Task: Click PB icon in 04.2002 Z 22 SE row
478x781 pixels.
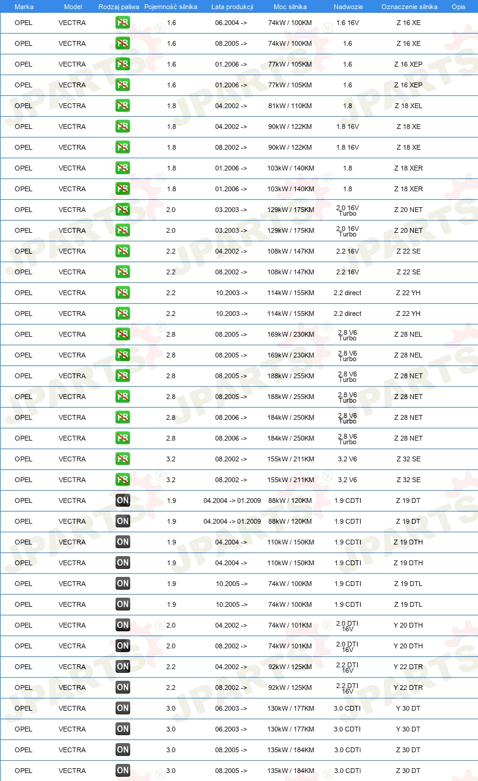Action: pyautogui.click(x=123, y=251)
